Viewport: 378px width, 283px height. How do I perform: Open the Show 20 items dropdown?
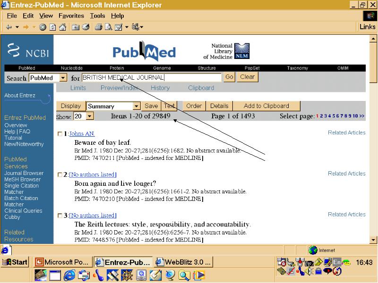tap(90, 117)
